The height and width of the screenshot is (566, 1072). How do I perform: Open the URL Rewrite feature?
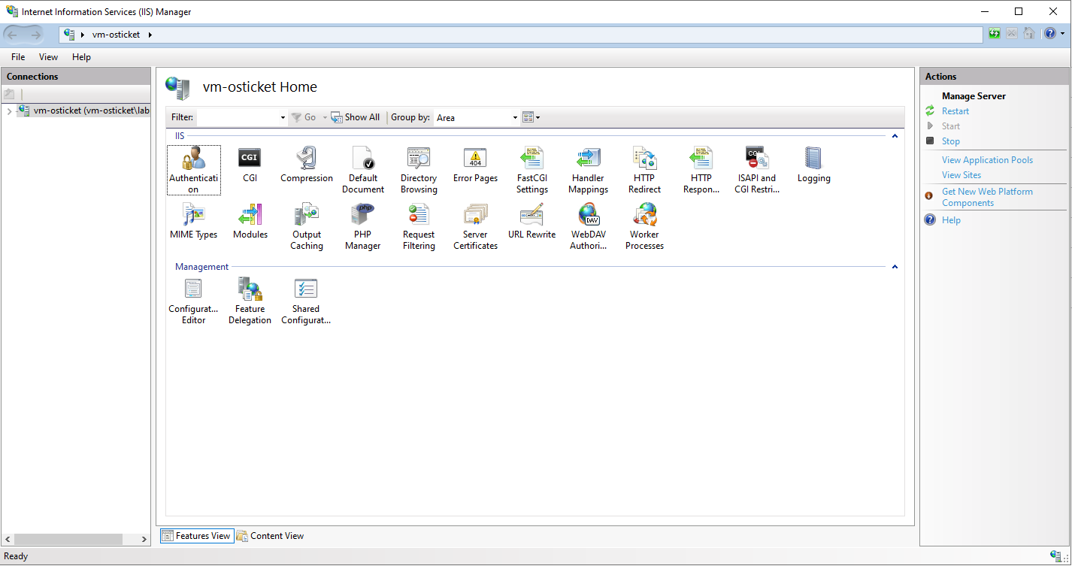[532, 221]
